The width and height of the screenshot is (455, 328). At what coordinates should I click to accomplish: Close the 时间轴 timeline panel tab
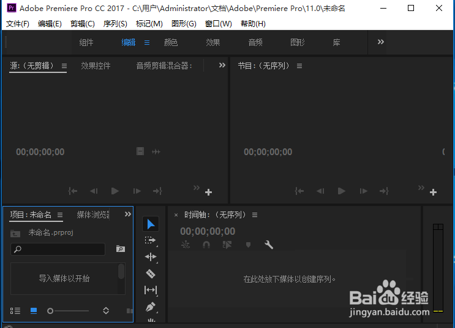[176, 215]
